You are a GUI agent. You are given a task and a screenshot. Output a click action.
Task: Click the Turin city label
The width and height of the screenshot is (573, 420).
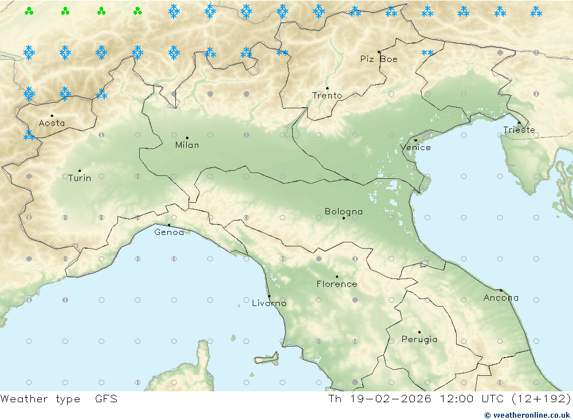pos(80,178)
